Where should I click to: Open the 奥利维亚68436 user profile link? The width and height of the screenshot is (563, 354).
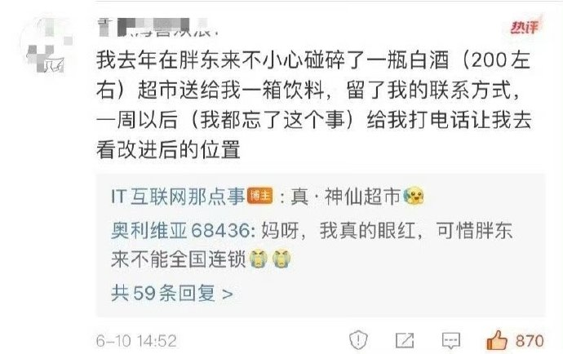pos(180,230)
